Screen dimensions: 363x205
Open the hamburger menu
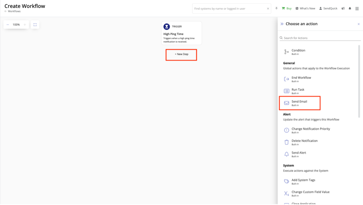coord(357,8)
